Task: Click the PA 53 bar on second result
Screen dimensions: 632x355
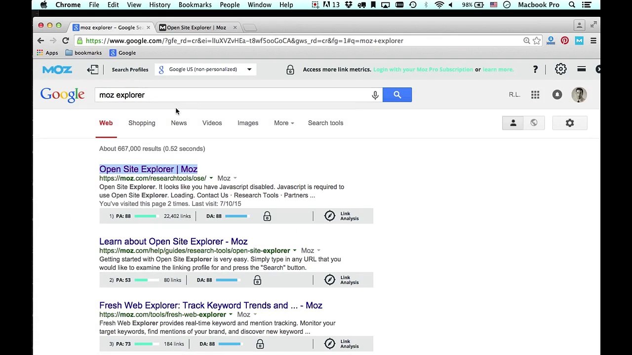Action: [x=146, y=280]
